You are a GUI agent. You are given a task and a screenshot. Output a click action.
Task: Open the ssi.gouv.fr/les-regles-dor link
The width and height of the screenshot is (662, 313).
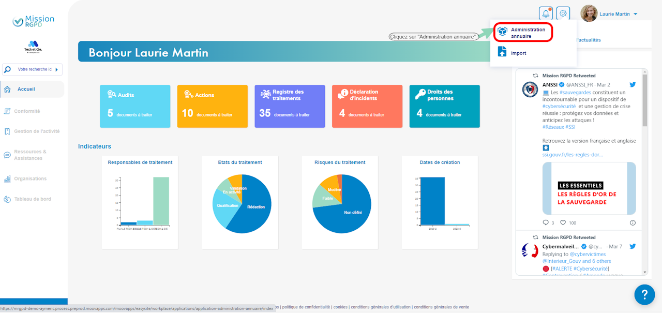573,155
